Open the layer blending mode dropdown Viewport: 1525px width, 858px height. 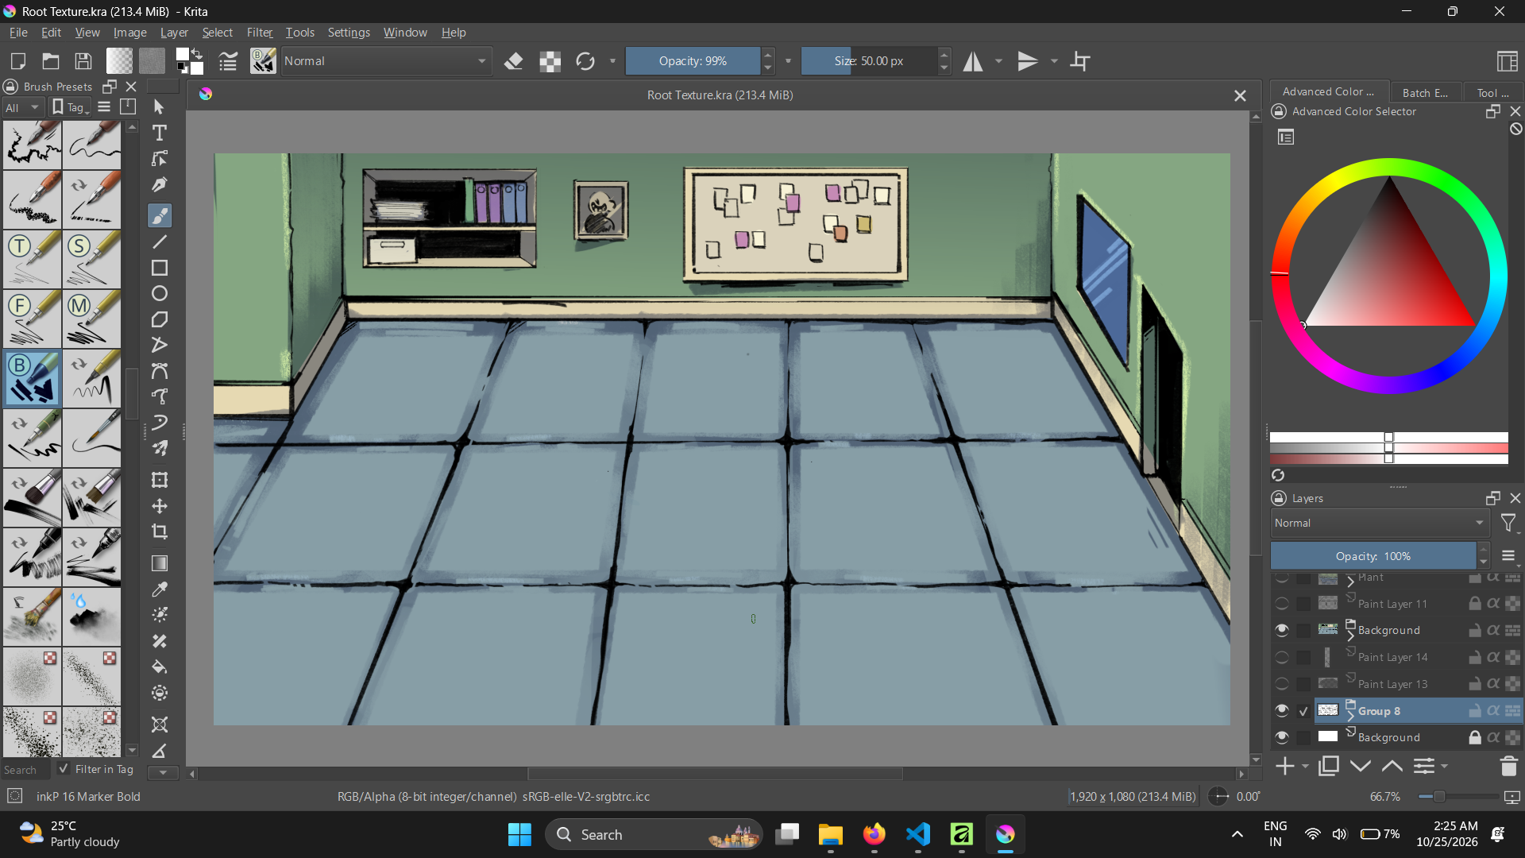1380,523
